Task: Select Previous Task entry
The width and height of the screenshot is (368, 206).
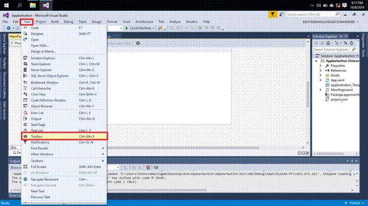Action: point(65,197)
